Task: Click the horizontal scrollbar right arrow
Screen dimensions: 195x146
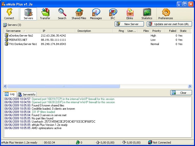Action: click(x=190, y=86)
